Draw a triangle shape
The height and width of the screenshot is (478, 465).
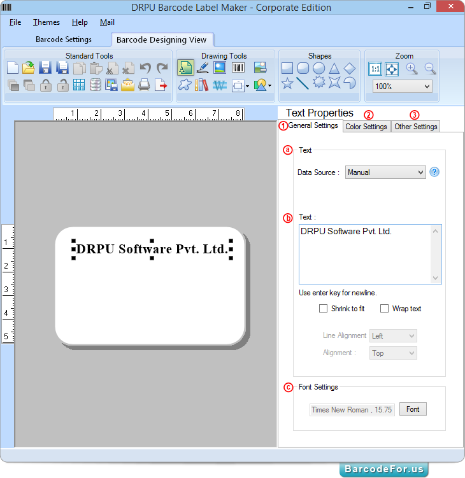pos(334,68)
